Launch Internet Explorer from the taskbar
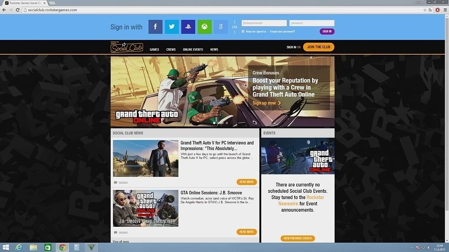 (19, 247)
